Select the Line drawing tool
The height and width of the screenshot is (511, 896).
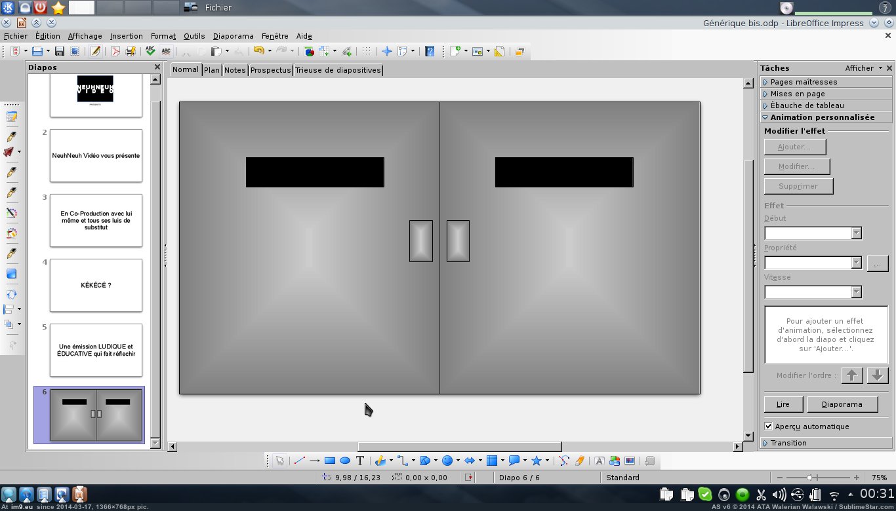(300, 461)
